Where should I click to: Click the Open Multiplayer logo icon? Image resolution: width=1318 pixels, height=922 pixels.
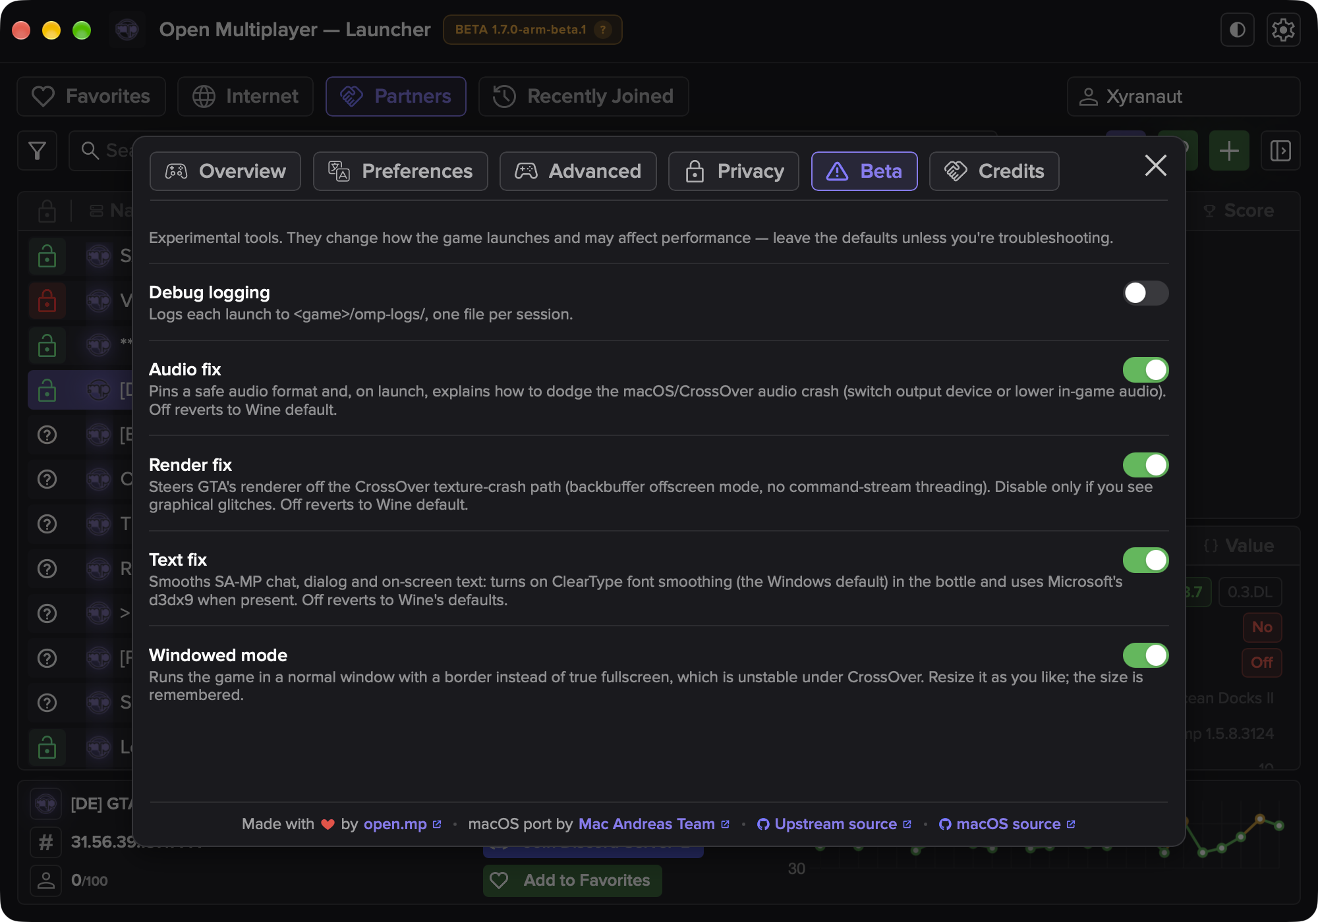tap(127, 30)
